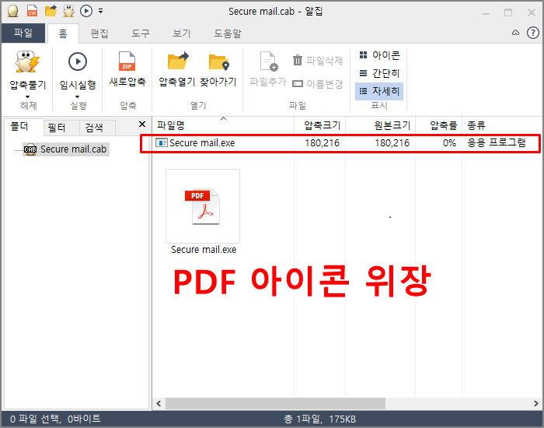Screen dimensions: 544x428
Task: Select the 검색 panel tab
Action: click(97, 128)
